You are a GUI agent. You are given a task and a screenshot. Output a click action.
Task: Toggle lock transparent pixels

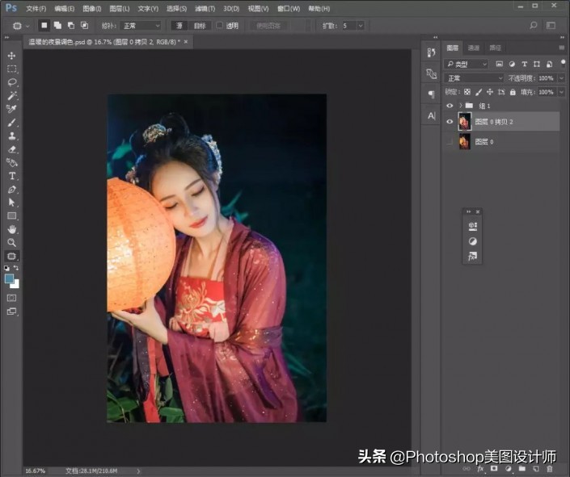(x=467, y=92)
